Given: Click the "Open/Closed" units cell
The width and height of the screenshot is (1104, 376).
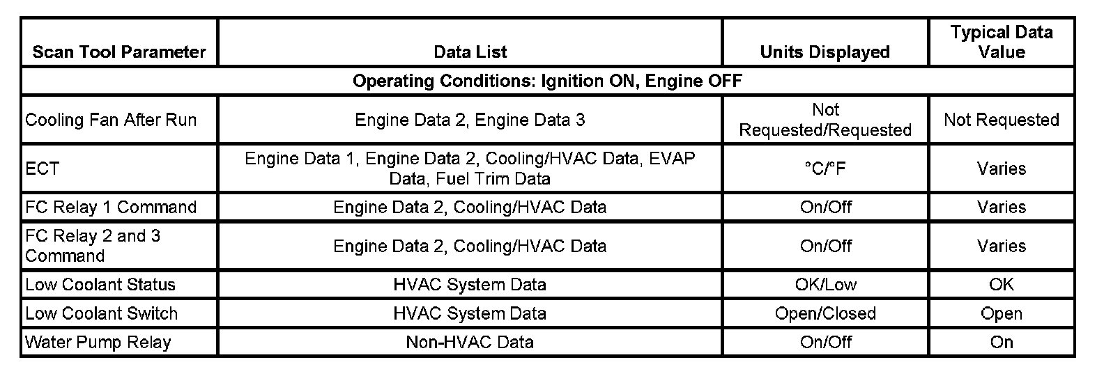Looking at the screenshot, I should point(825,313).
